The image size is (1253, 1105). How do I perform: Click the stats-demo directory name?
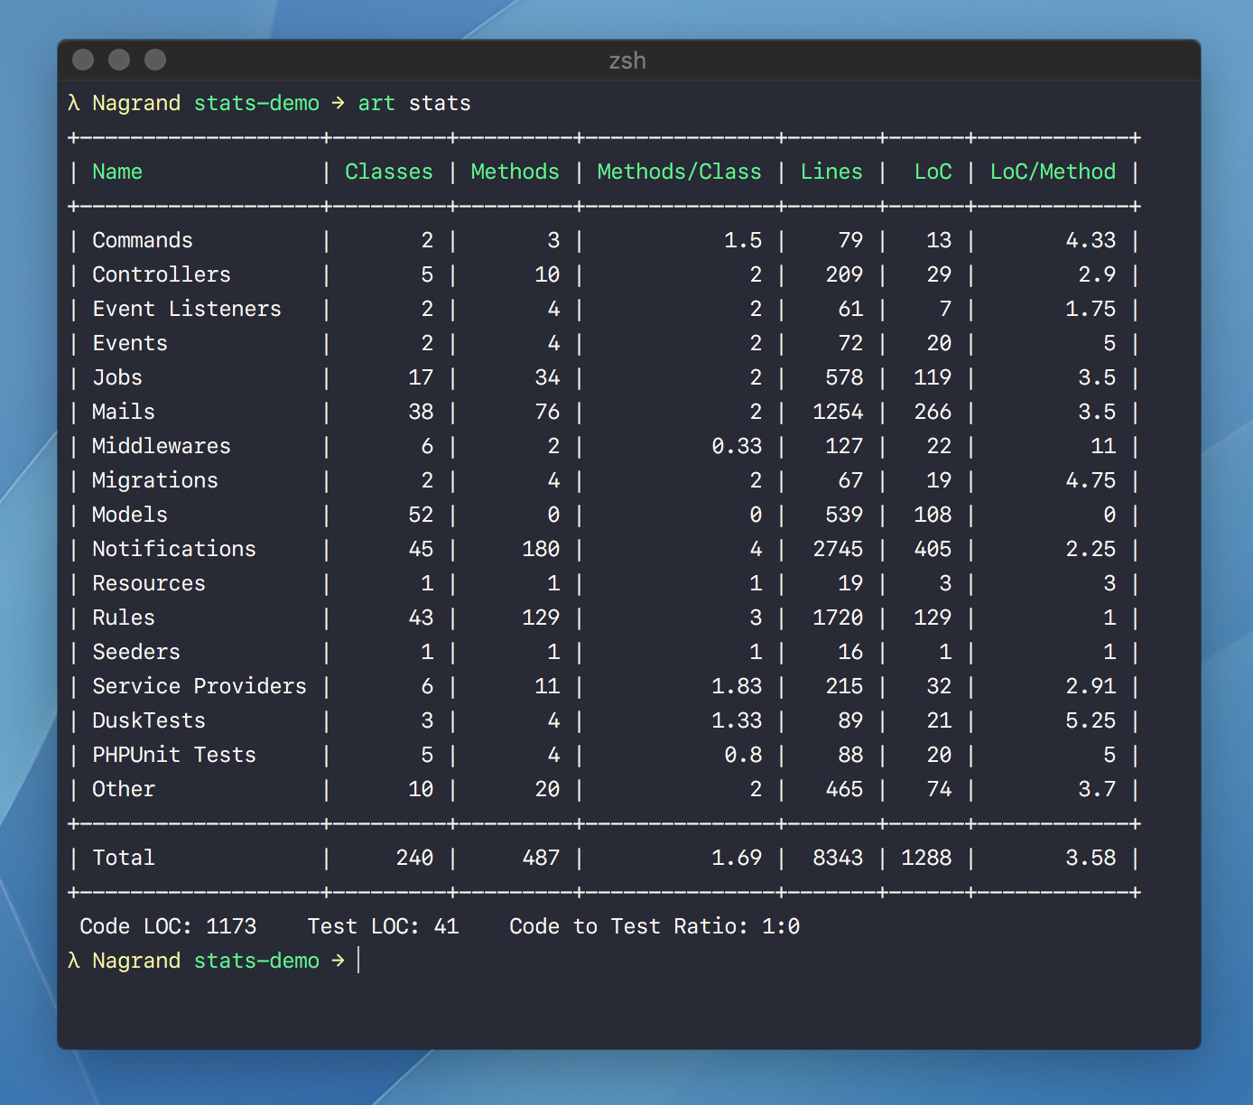click(x=255, y=103)
